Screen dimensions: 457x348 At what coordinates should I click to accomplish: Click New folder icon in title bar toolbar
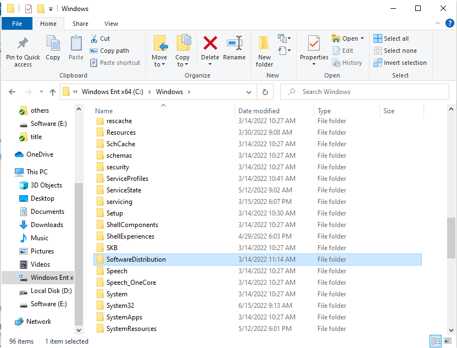click(x=41, y=9)
